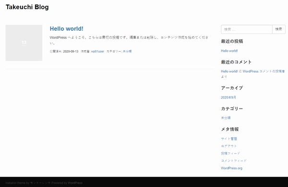Focus the search input field

point(247,29)
